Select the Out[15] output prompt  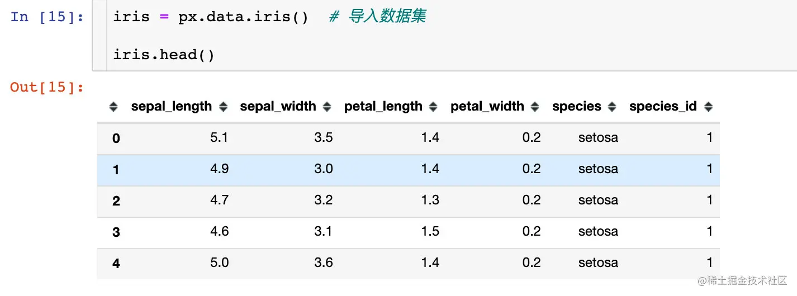47,87
